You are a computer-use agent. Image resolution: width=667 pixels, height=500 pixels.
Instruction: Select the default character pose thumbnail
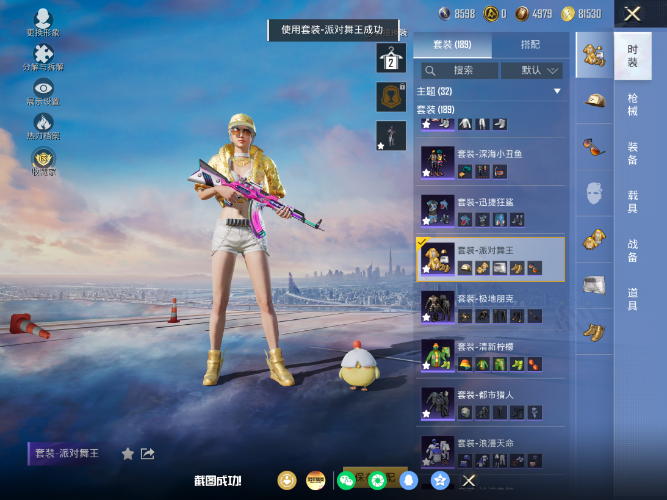point(391,136)
